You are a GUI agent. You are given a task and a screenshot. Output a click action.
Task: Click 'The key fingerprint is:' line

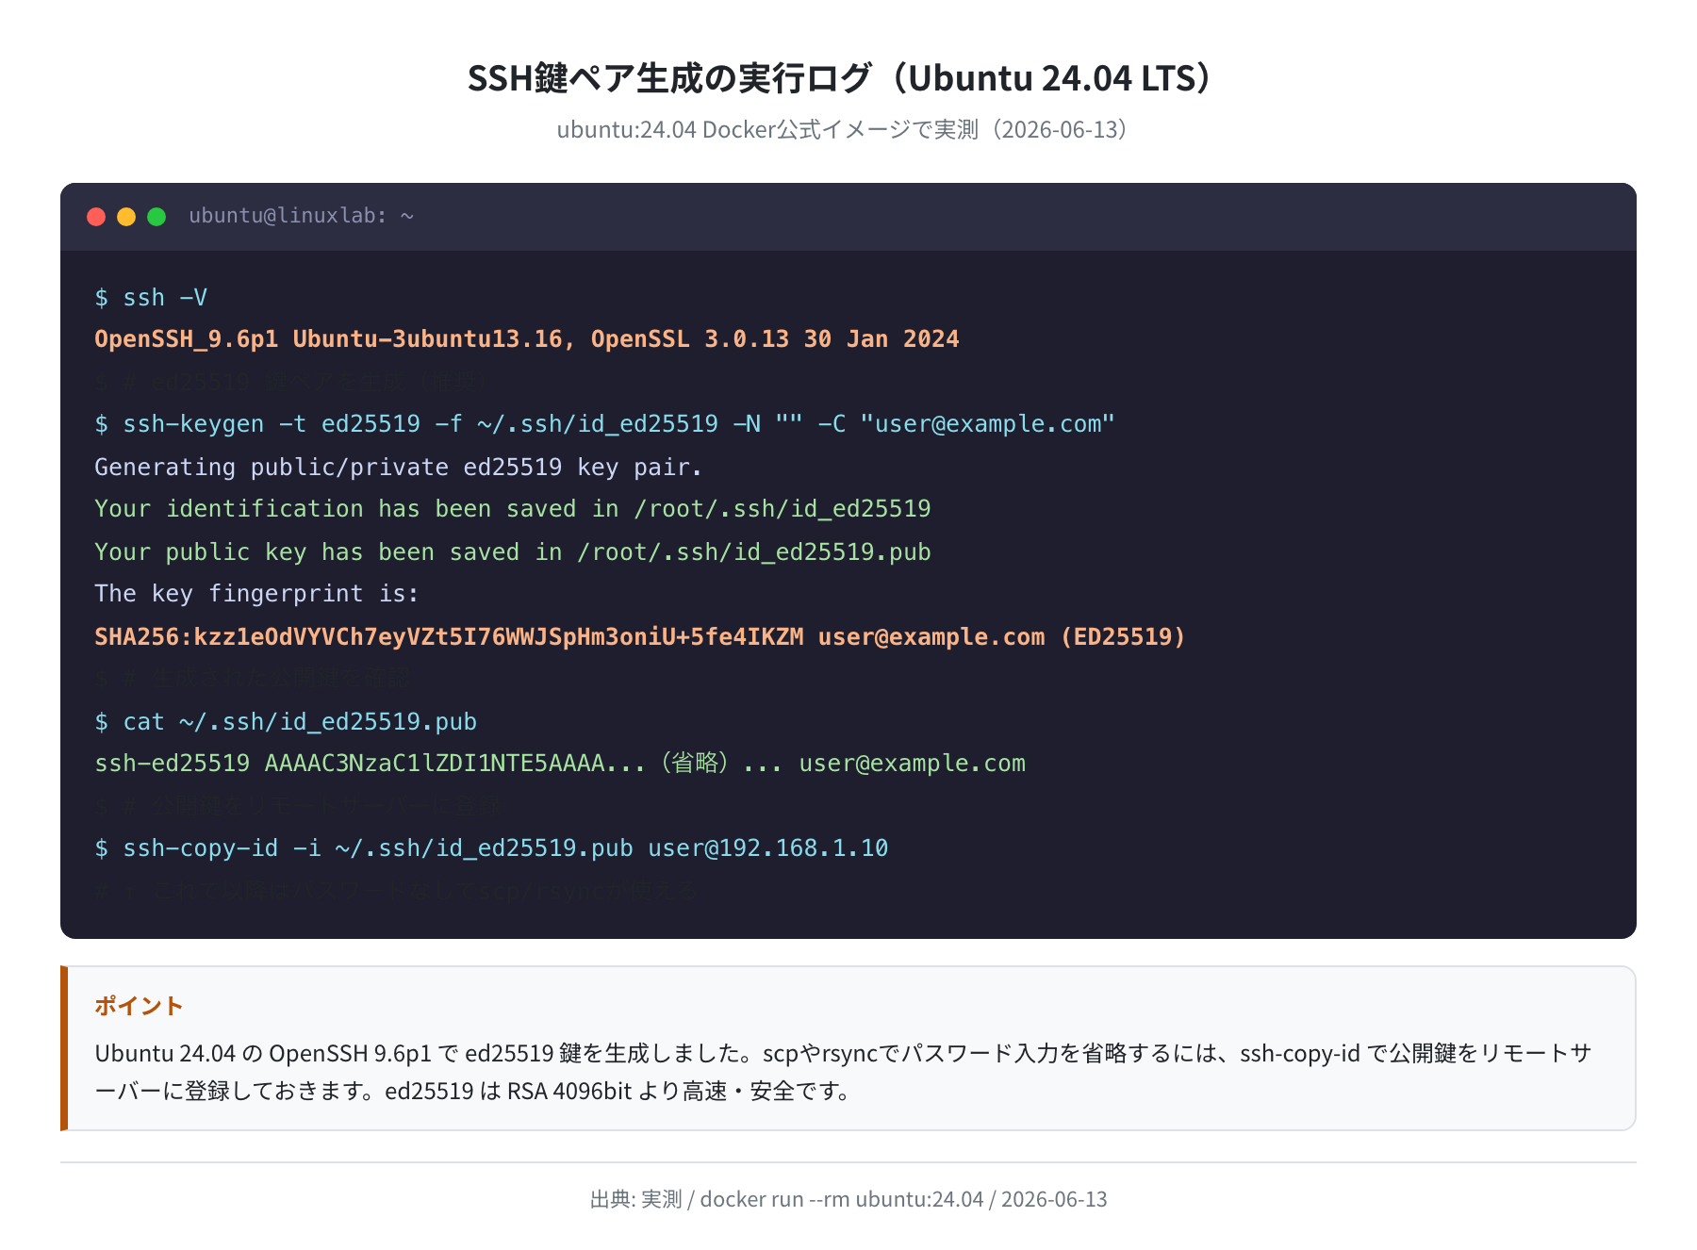pyautogui.click(x=256, y=594)
